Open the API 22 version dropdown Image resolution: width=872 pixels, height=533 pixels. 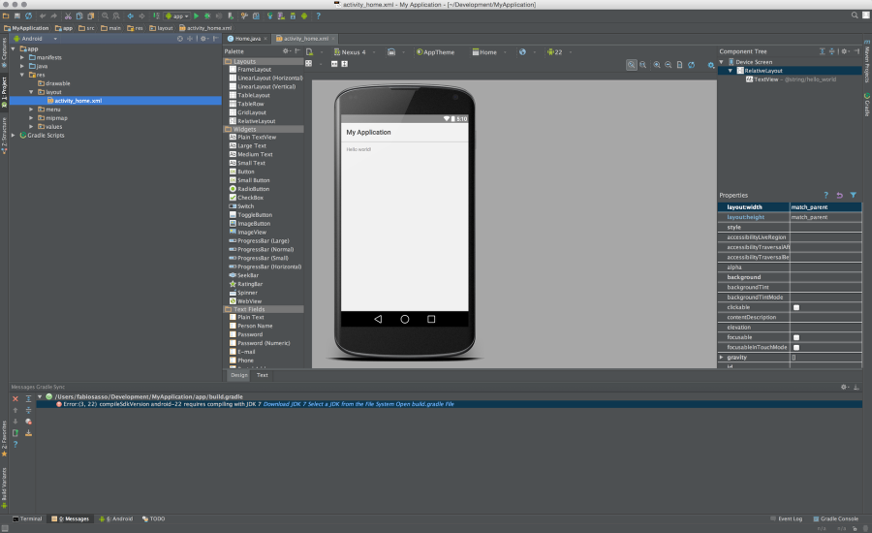pos(558,52)
